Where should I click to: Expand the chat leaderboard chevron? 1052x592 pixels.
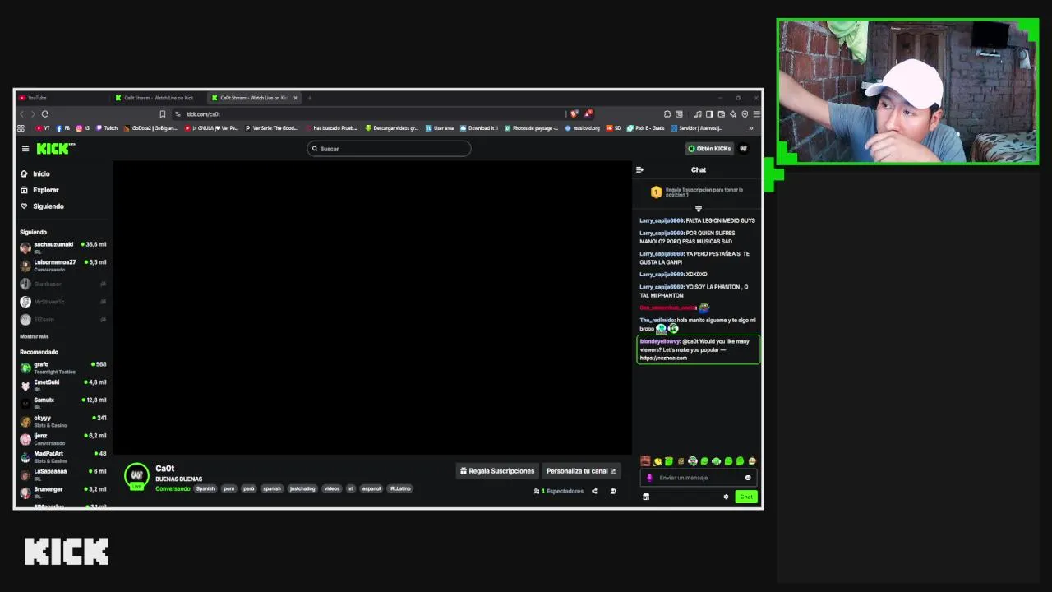(x=699, y=209)
